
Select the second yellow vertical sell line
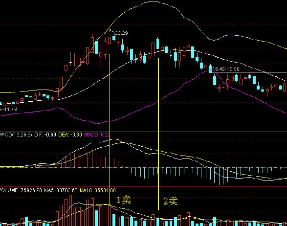tap(158, 134)
